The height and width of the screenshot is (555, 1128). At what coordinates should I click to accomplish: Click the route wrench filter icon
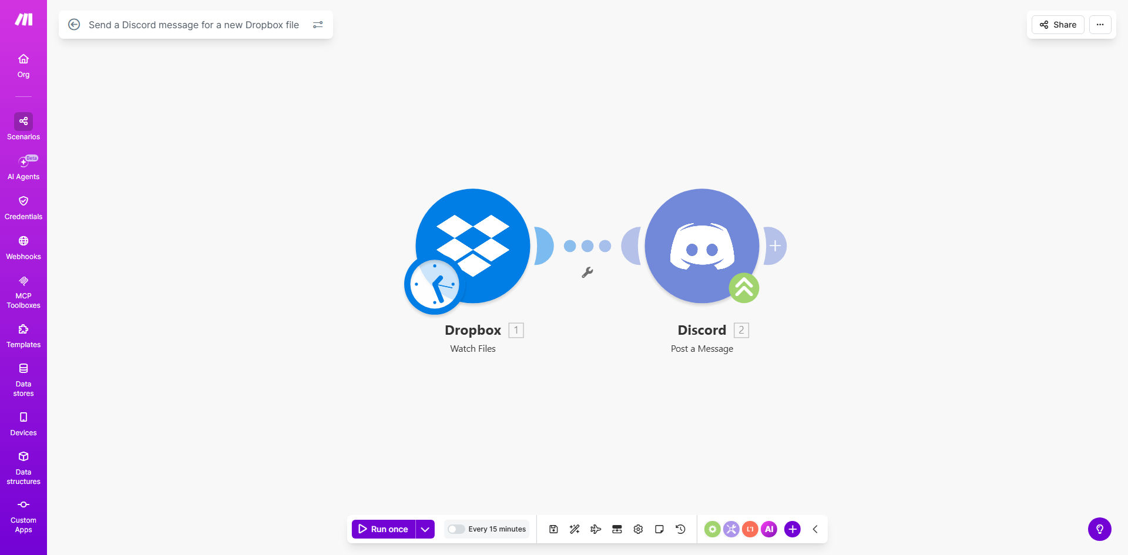click(x=587, y=273)
